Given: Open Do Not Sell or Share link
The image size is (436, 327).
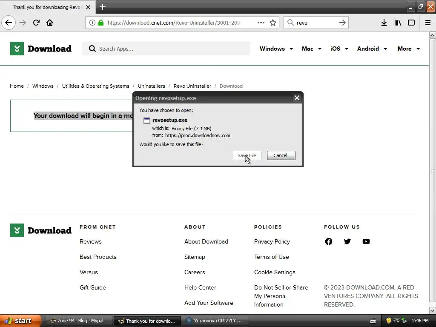Looking at the screenshot, I should pos(281,296).
